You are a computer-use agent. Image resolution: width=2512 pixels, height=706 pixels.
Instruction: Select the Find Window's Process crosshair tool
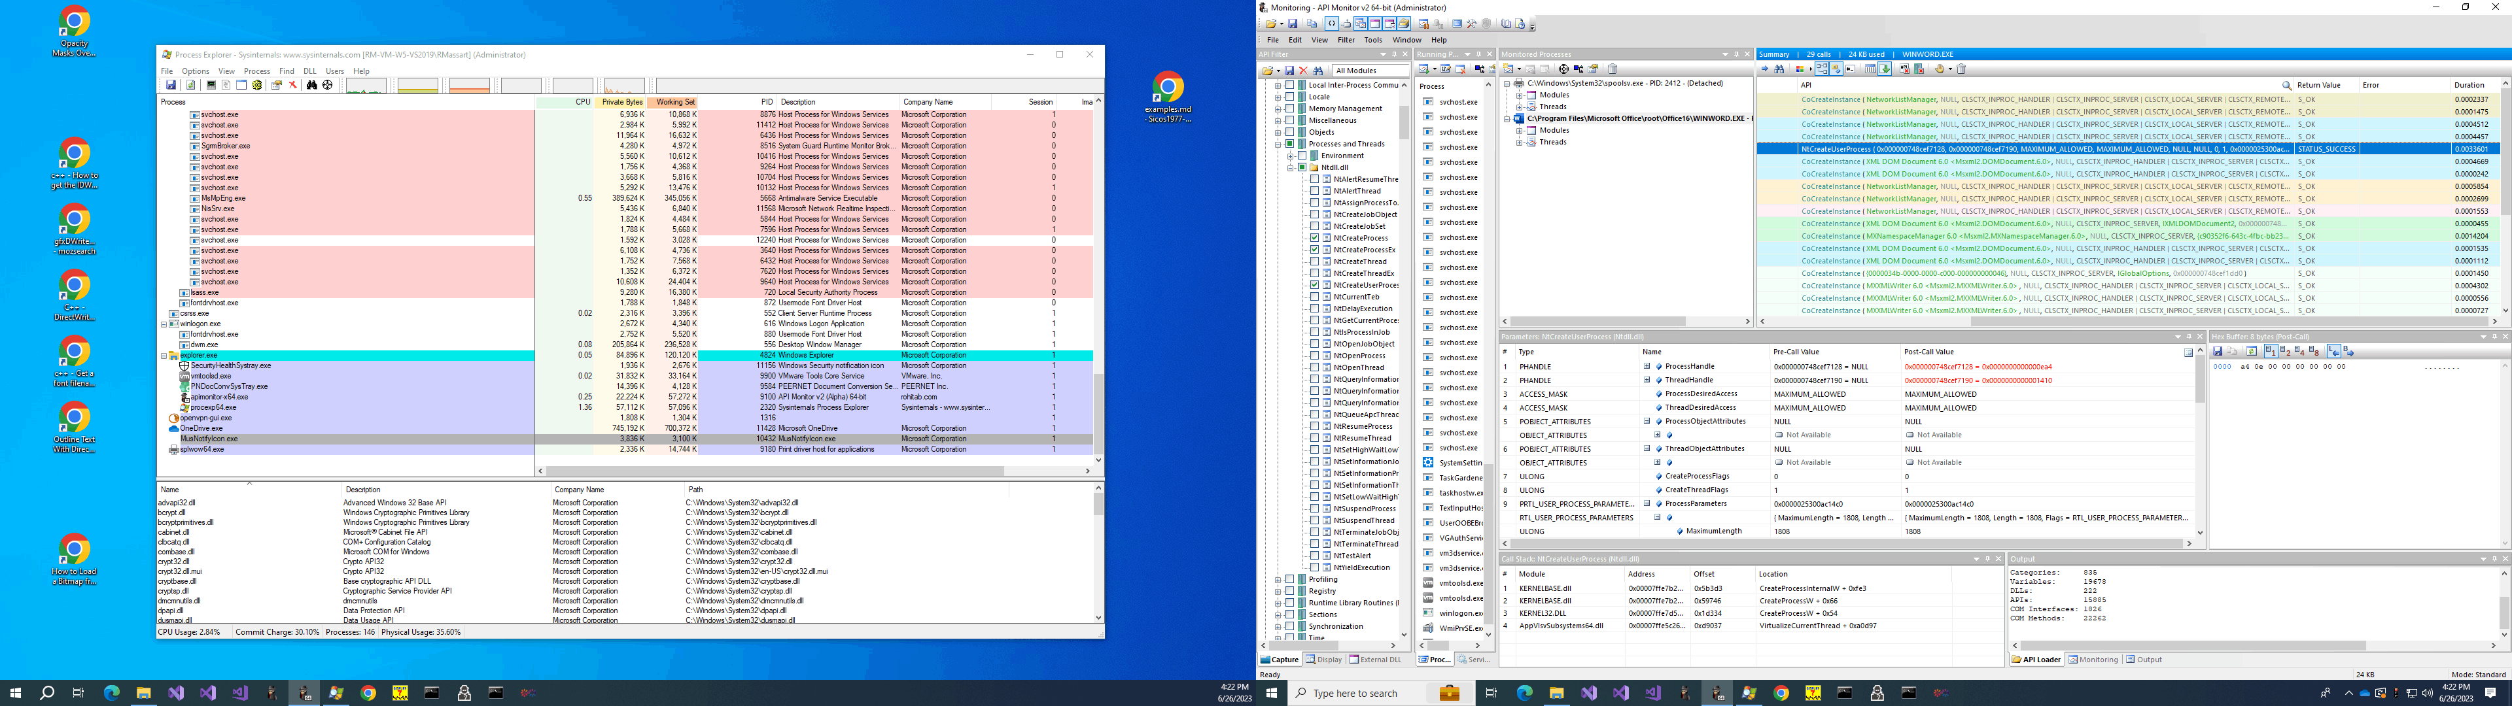click(x=328, y=86)
